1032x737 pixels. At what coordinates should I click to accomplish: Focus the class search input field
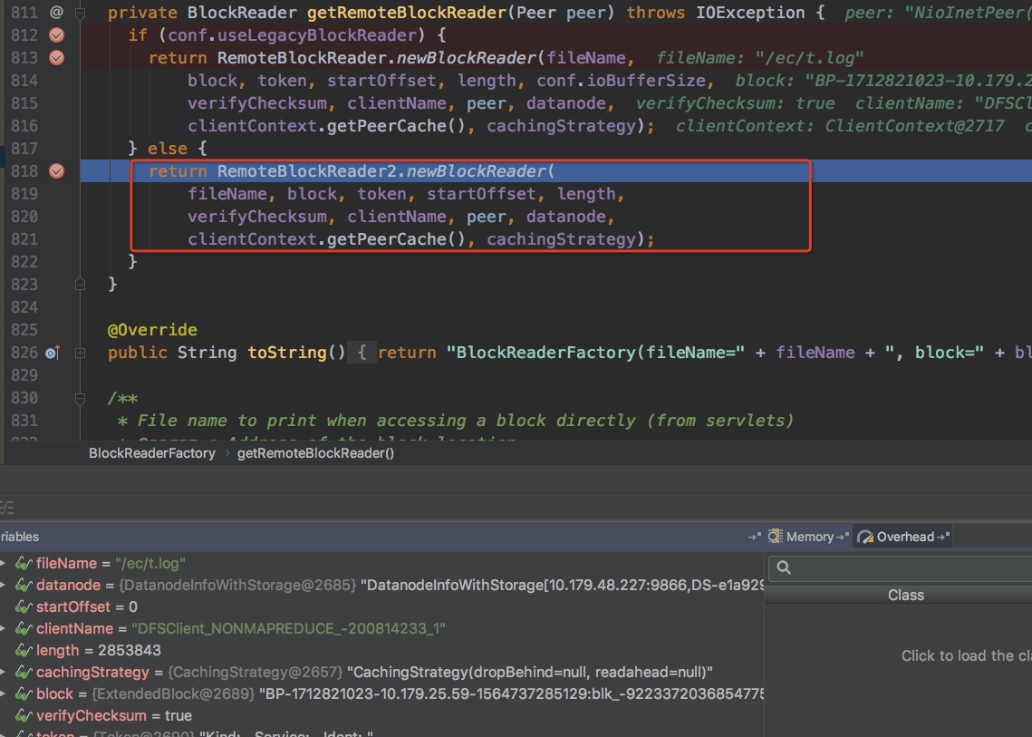click(901, 567)
